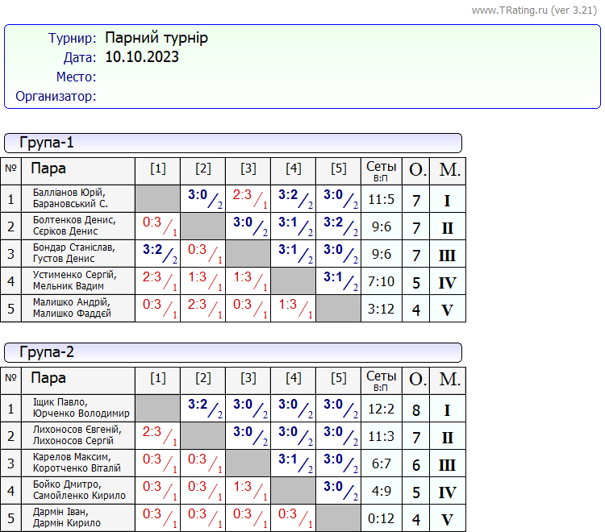
Task: Click the pair Малишко Андрій, Малишко Фаддей
Action: [72, 308]
